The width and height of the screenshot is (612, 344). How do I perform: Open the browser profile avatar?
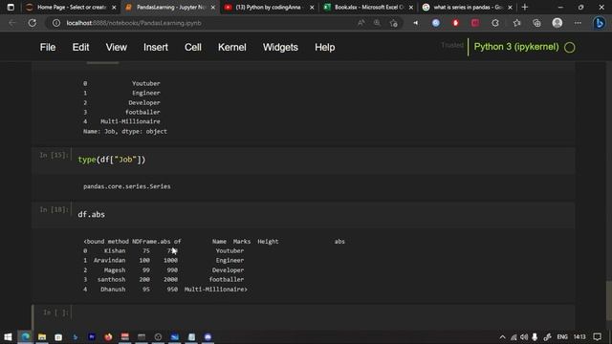(x=557, y=23)
